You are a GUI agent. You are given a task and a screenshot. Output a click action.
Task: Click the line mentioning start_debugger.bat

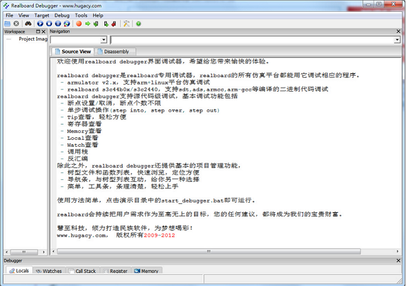click(x=156, y=201)
